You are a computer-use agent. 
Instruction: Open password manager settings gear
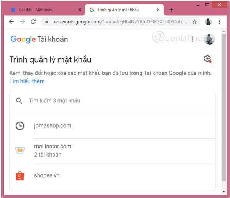pos(207,59)
